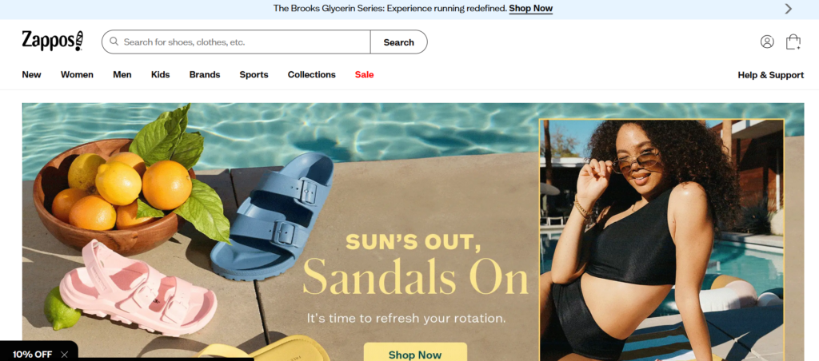Screen dimensions: 819x361
Task: Open Help & Support
Action: (770, 75)
